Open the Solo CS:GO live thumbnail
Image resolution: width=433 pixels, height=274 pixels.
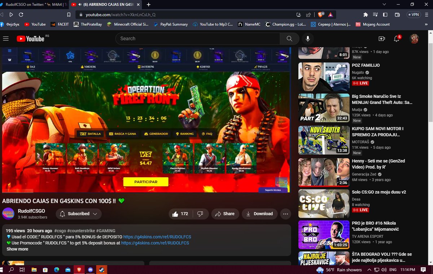point(324,203)
